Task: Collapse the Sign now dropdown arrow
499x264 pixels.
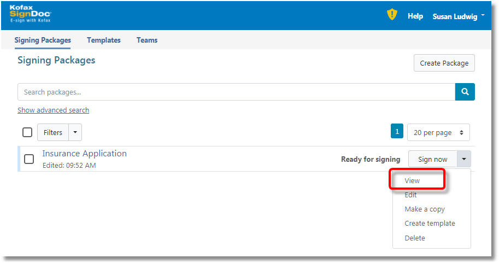Action: [464, 159]
